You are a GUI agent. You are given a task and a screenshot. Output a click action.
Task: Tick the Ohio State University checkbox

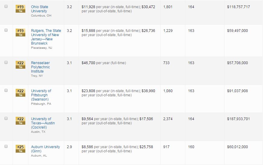[x=6, y=7]
